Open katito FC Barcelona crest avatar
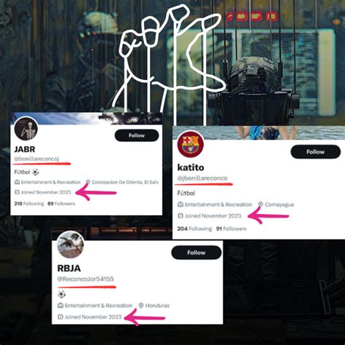345x345 pixels. 191,144
